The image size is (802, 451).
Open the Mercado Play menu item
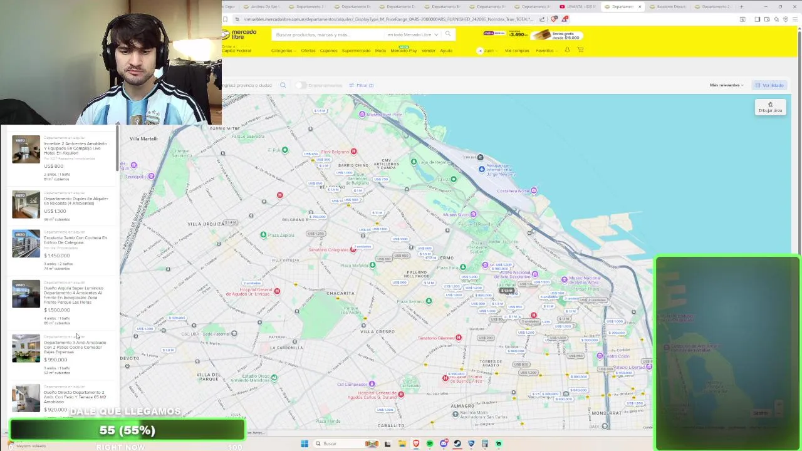pos(404,51)
